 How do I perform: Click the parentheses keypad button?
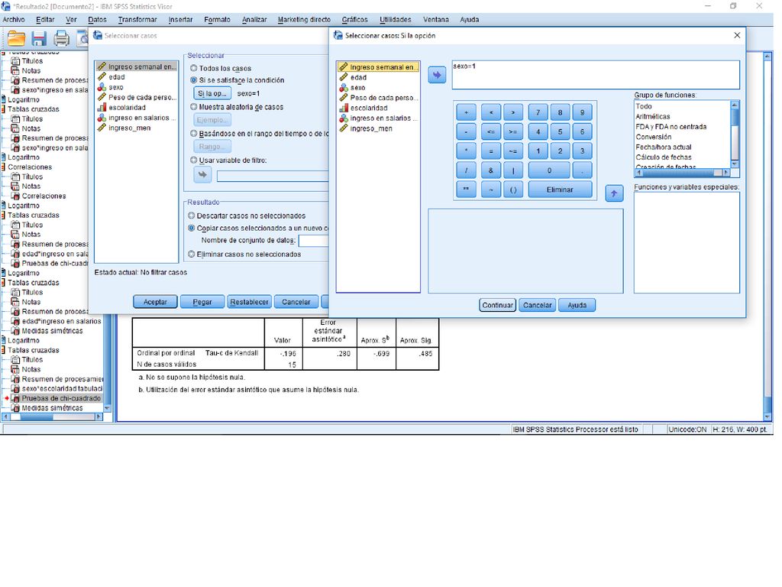pos(512,190)
